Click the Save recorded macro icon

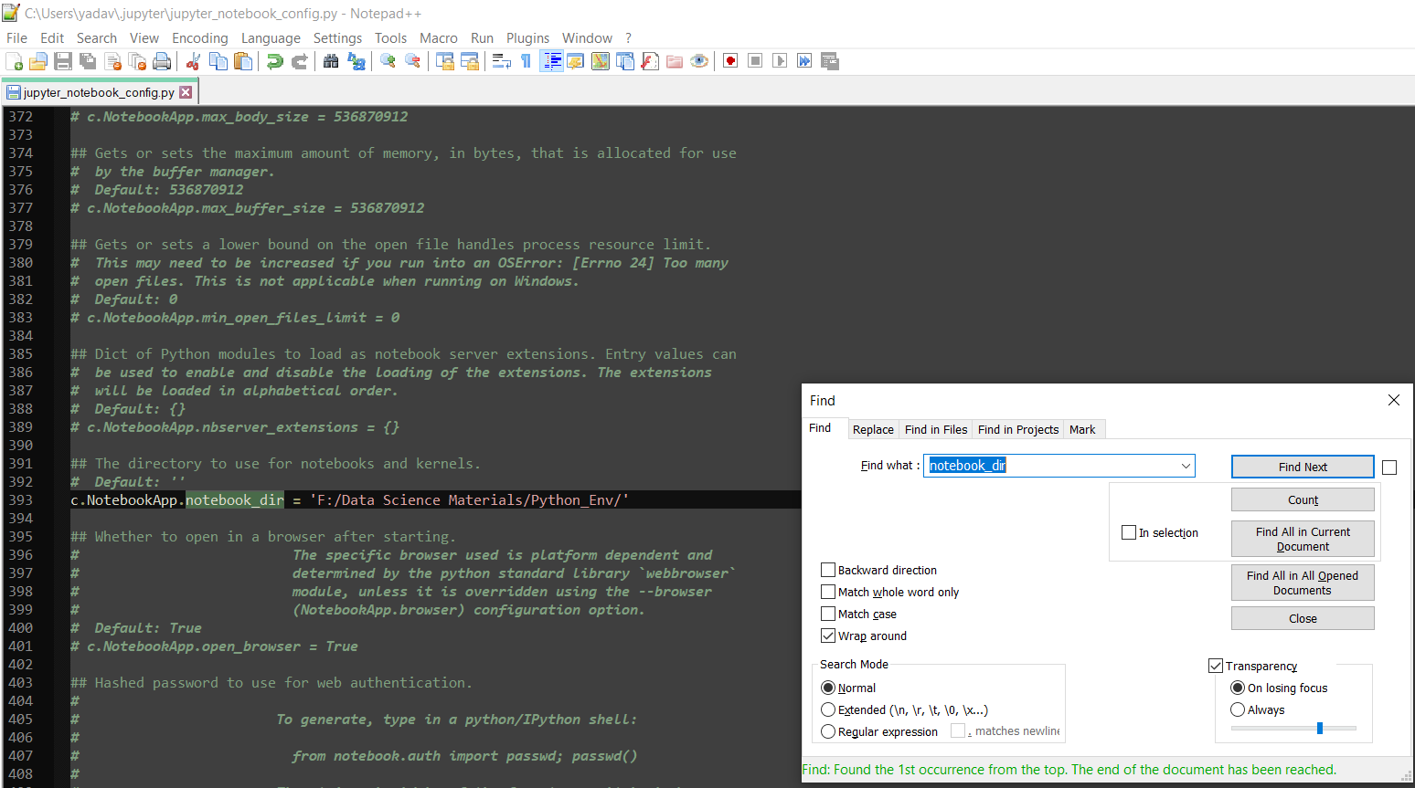click(x=830, y=61)
